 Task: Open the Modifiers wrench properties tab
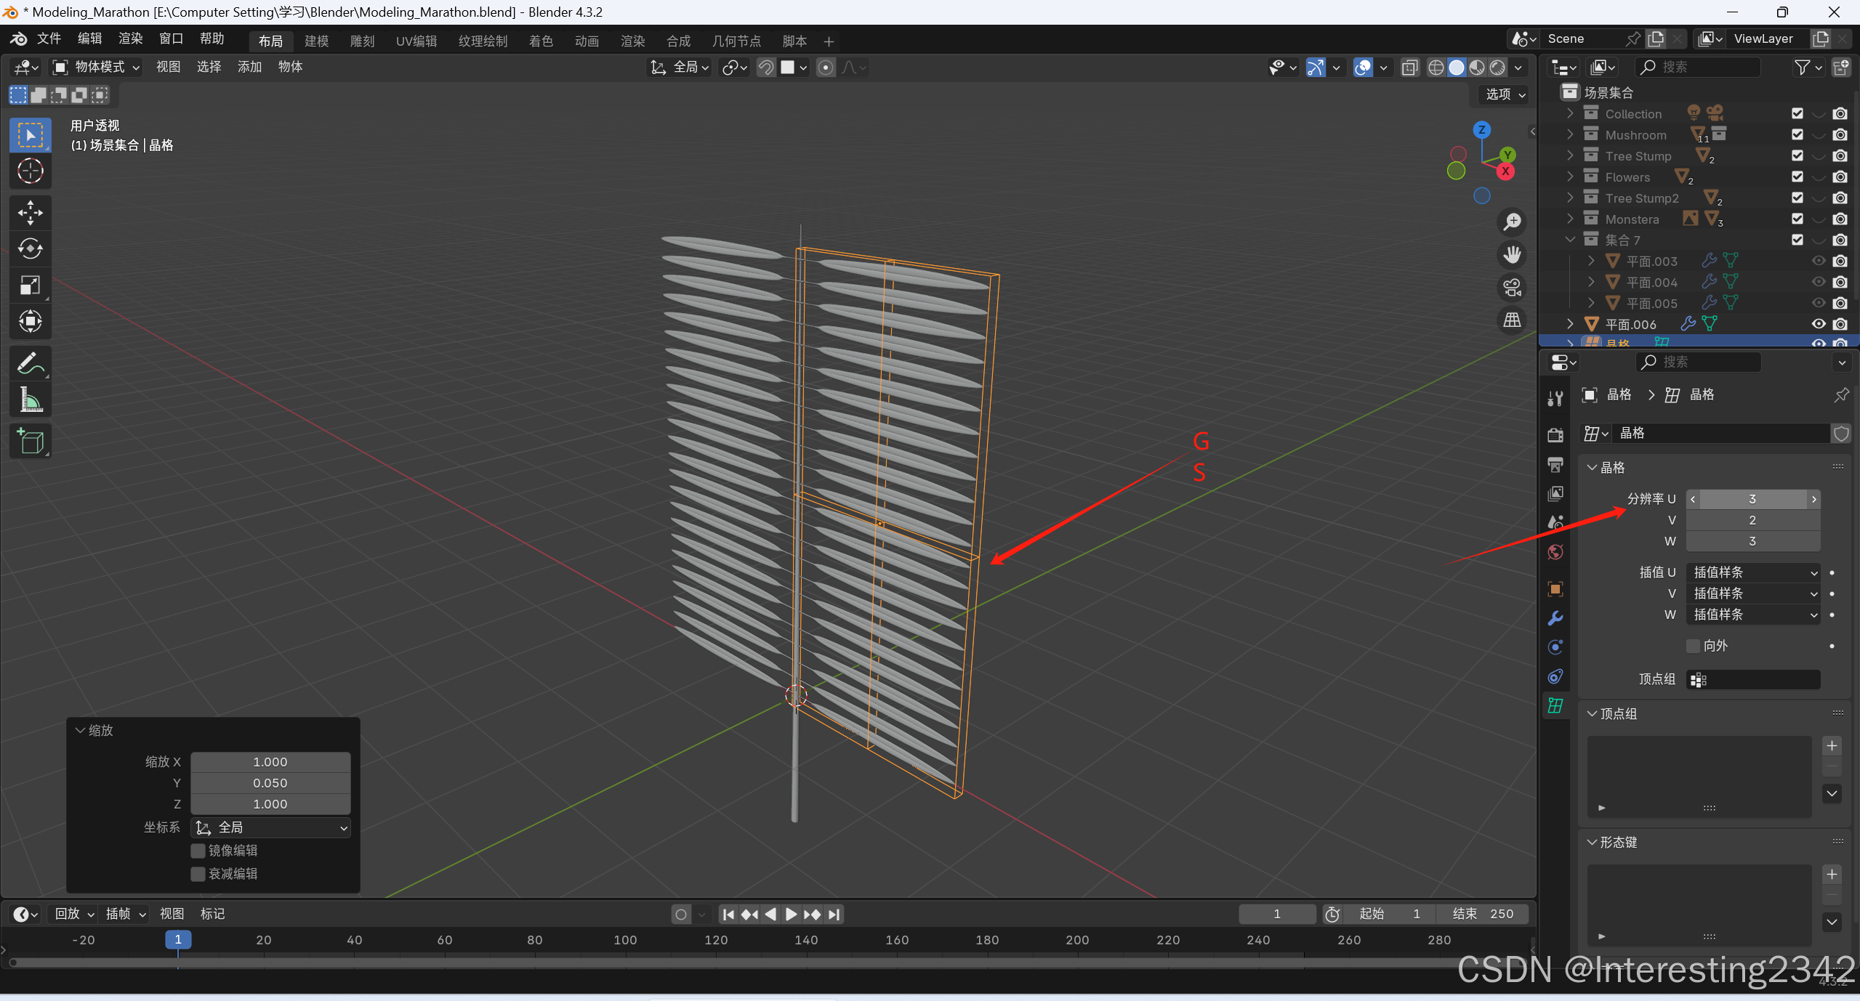pyautogui.click(x=1555, y=618)
